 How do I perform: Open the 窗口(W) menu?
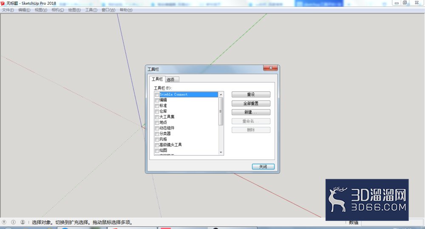[x=108, y=10]
